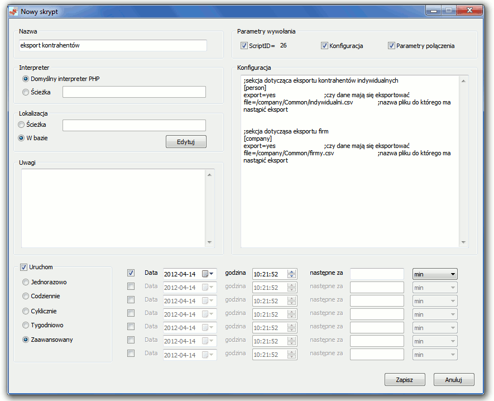This screenshot has height=401, width=494.
Task: Click the Edytuj button
Action: pyautogui.click(x=186, y=142)
